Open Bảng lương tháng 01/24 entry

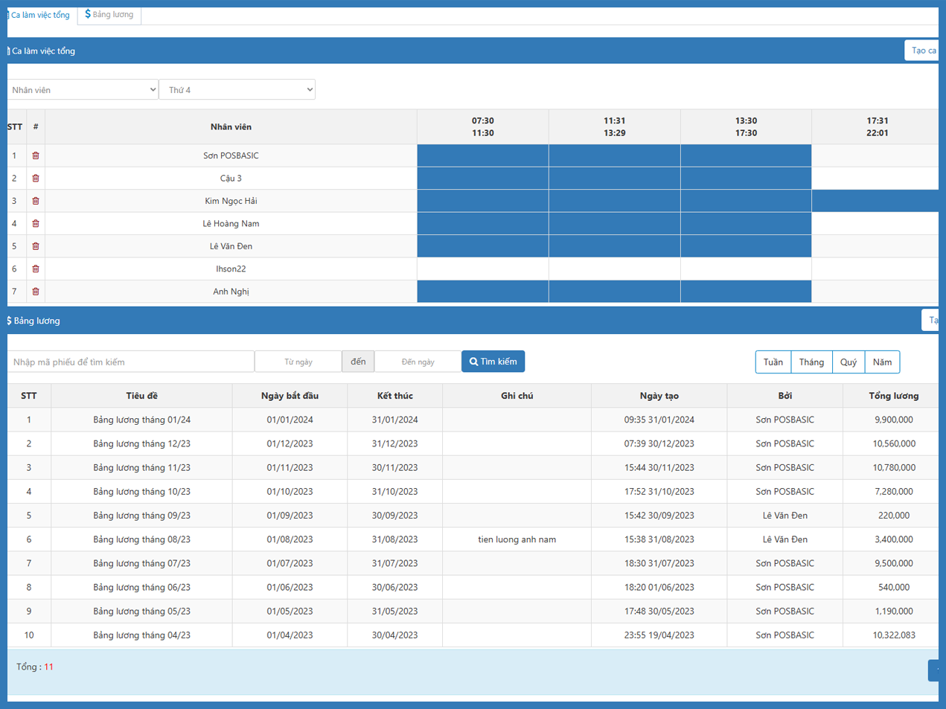click(142, 420)
